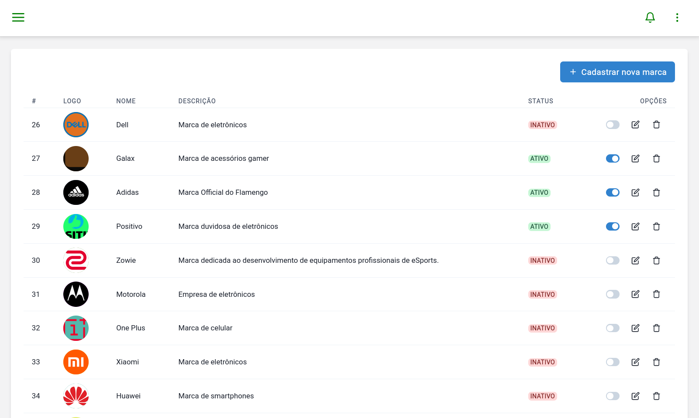
Task: Enable the Dell brand status toggle
Action: tap(613, 125)
